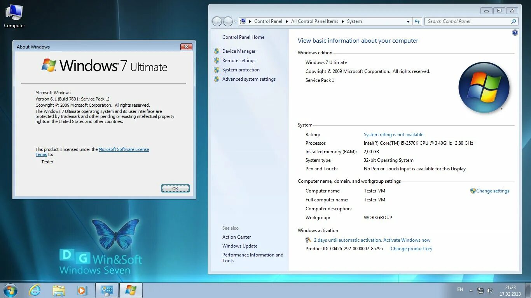Click Activate Windows now link
This screenshot has width=531, height=298.
tap(407, 240)
